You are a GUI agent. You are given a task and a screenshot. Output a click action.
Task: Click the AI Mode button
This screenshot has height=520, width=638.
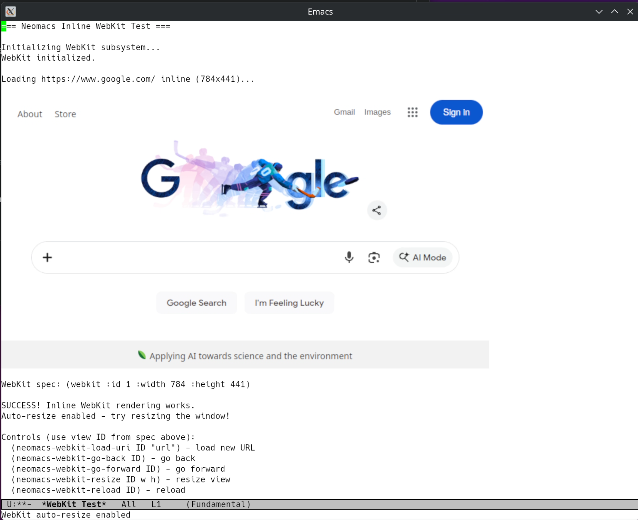(x=422, y=258)
